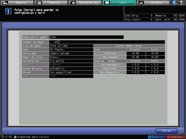186x139 pixels.
Task: Click the Cerrar button
Action: pos(167,131)
